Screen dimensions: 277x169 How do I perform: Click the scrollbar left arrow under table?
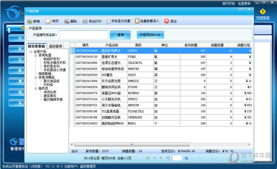72,145
